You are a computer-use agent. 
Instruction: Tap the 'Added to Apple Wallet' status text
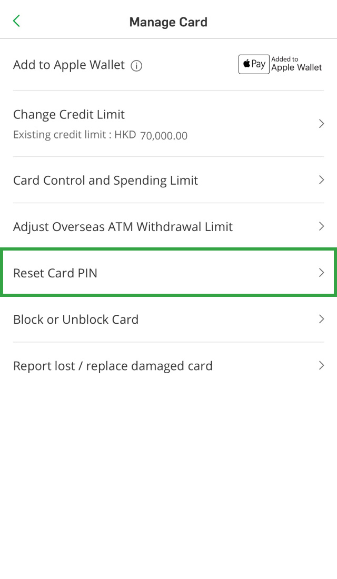(x=296, y=64)
